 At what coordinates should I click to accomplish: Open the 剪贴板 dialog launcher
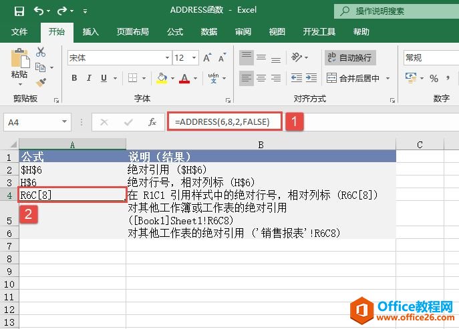click(56, 100)
